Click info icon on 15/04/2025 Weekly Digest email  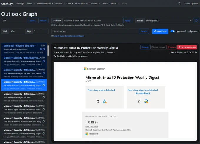(x=44, y=133)
